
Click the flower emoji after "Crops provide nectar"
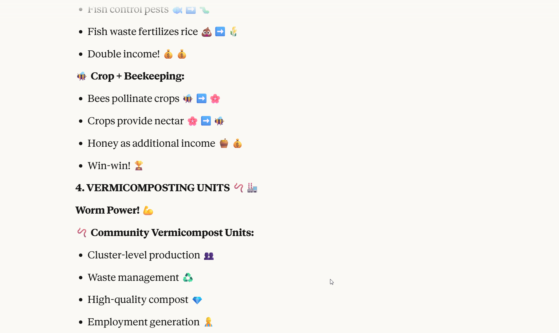[x=192, y=121]
